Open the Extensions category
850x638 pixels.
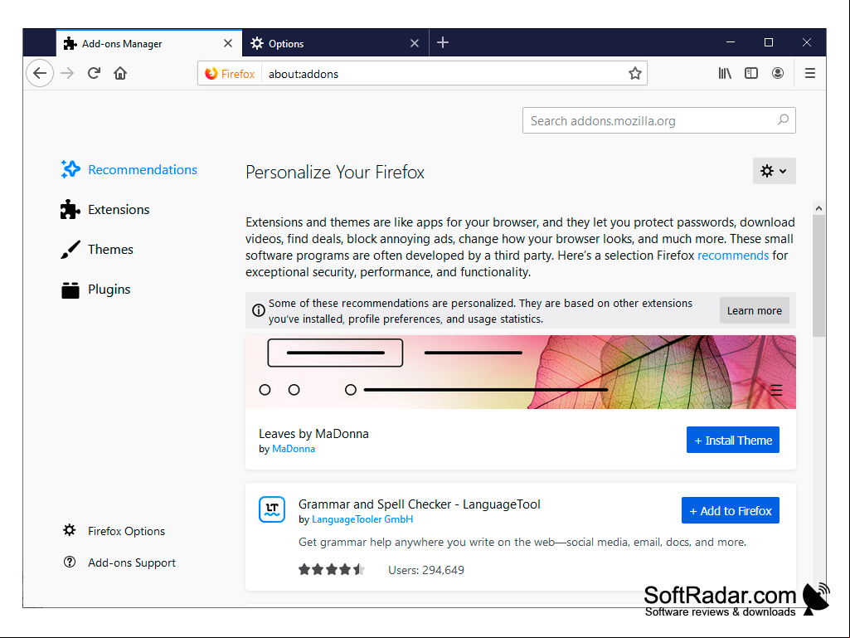105,209
